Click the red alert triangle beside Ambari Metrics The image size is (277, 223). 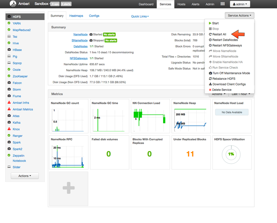(9, 109)
